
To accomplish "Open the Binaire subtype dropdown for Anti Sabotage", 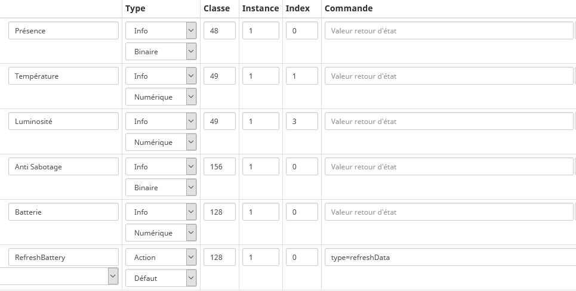I will pyautogui.click(x=161, y=188).
